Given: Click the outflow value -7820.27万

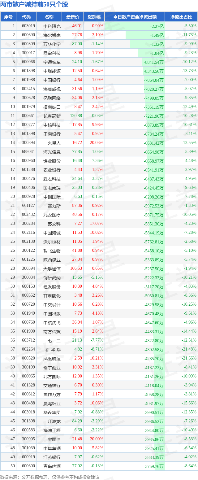Looking at the screenshot, I should pyautogui.click(x=154, y=89).
